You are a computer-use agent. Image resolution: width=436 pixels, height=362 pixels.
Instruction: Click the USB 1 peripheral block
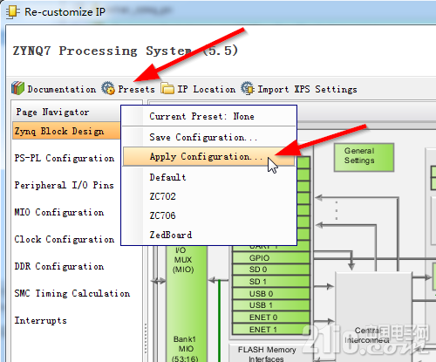click(271, 305)
